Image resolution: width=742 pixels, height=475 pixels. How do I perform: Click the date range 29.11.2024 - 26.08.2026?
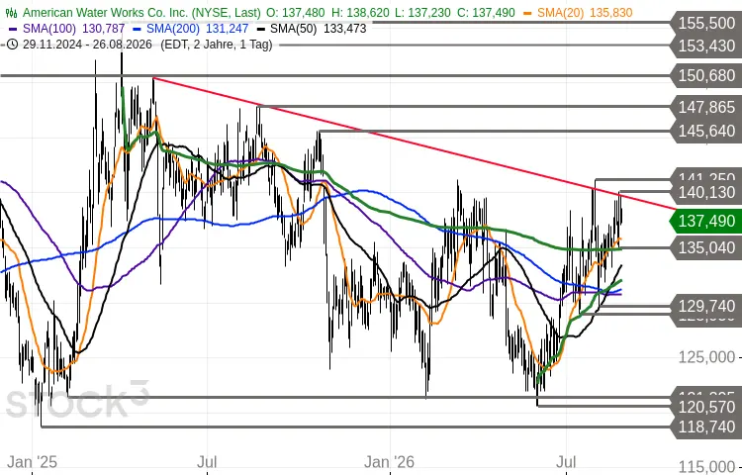[87, 45]
